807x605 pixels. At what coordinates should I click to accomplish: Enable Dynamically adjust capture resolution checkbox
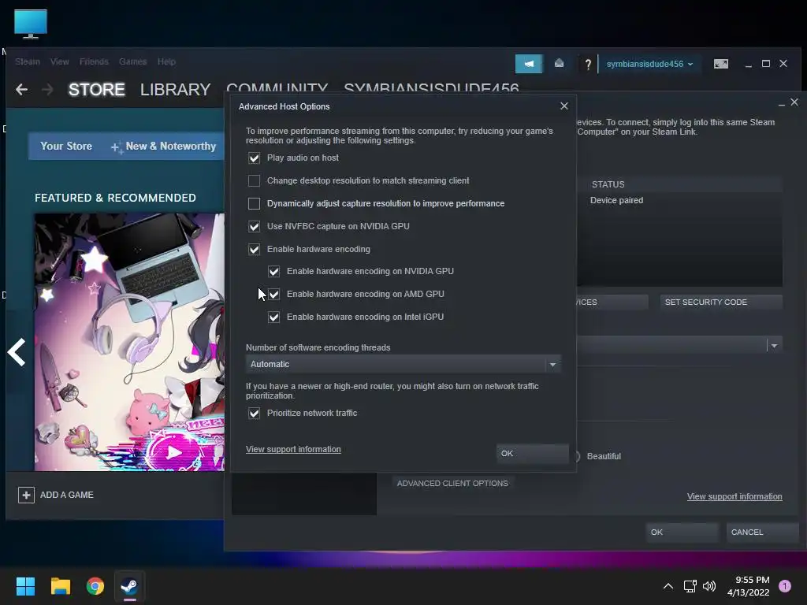coord(255,204)
